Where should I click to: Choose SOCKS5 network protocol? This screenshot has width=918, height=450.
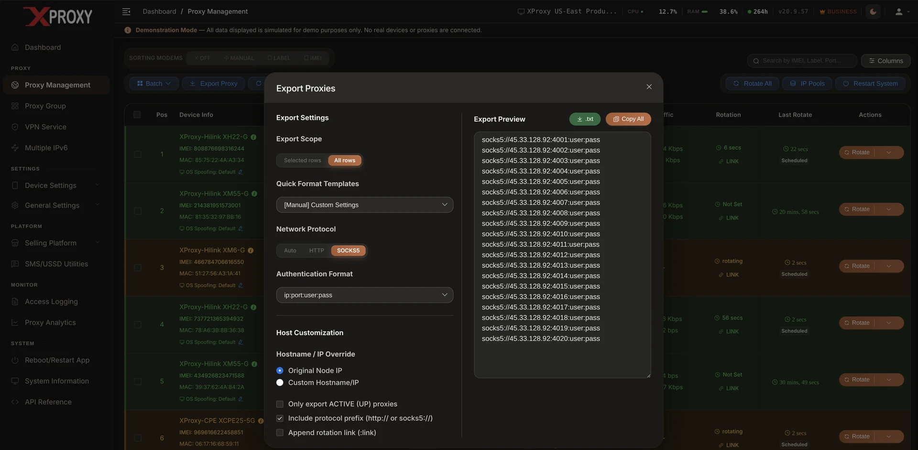[348, 251]
